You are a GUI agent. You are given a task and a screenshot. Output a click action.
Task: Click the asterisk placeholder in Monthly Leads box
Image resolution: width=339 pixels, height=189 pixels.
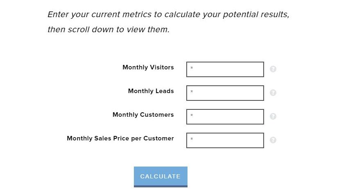[x=192, y=91]
